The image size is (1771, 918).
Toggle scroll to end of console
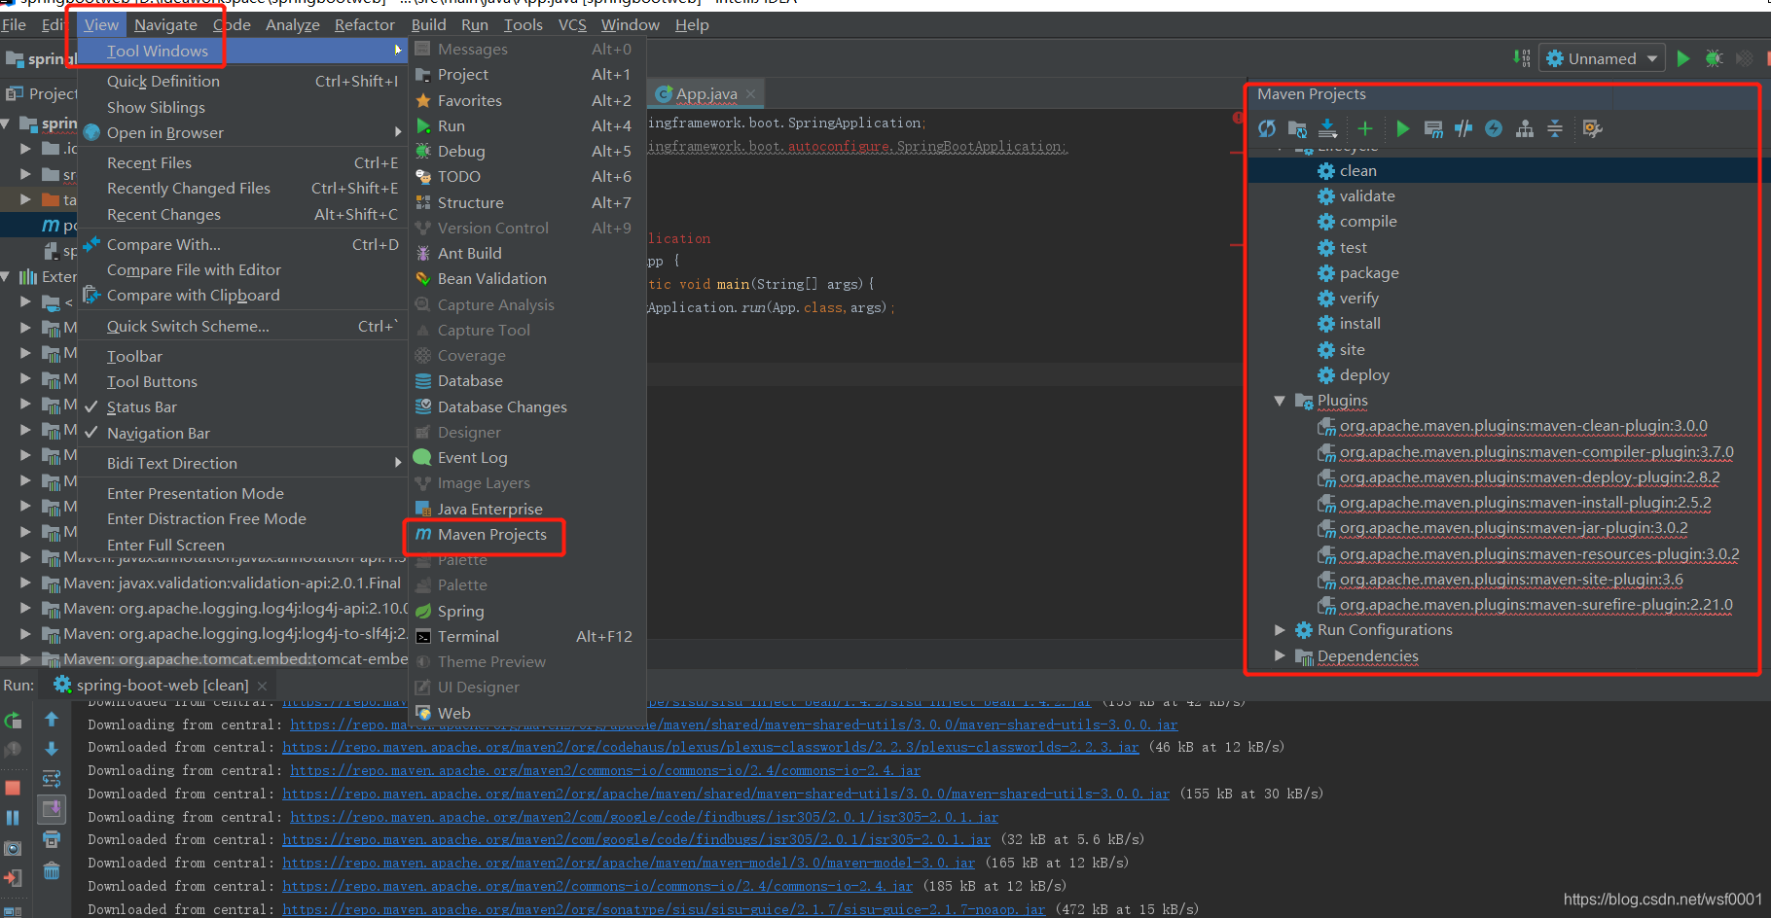click(52, 809)
